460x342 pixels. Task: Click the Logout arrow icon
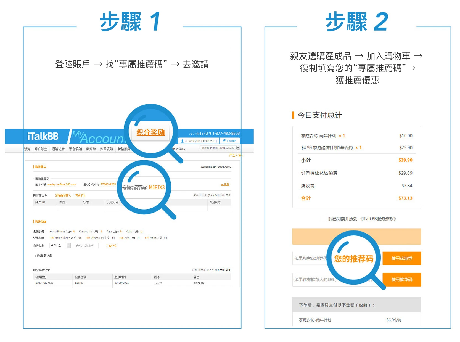coord(224,141)
